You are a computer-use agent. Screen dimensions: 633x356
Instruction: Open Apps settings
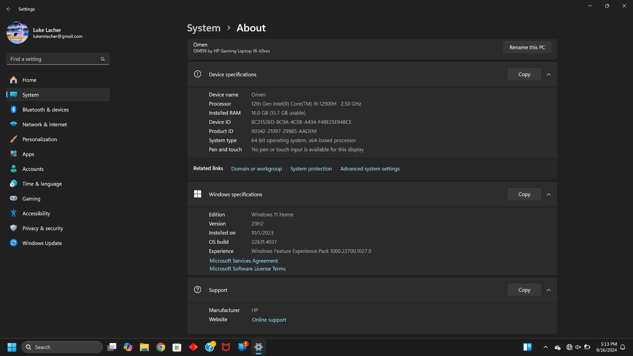[58, 154]
